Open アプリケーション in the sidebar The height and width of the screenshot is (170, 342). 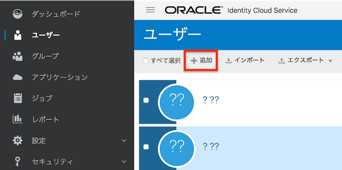(60, 77)
